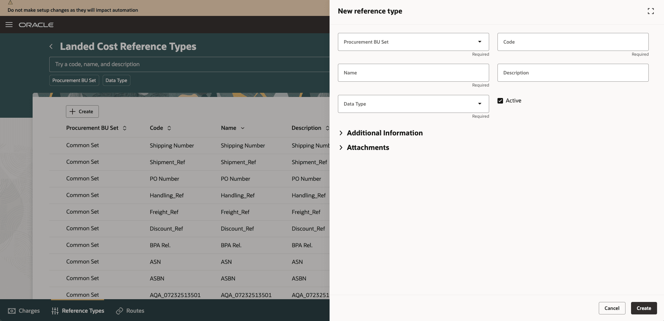Sort by the Name column arrow
Screen dimensions: 664x321
[x=242, y=128]
